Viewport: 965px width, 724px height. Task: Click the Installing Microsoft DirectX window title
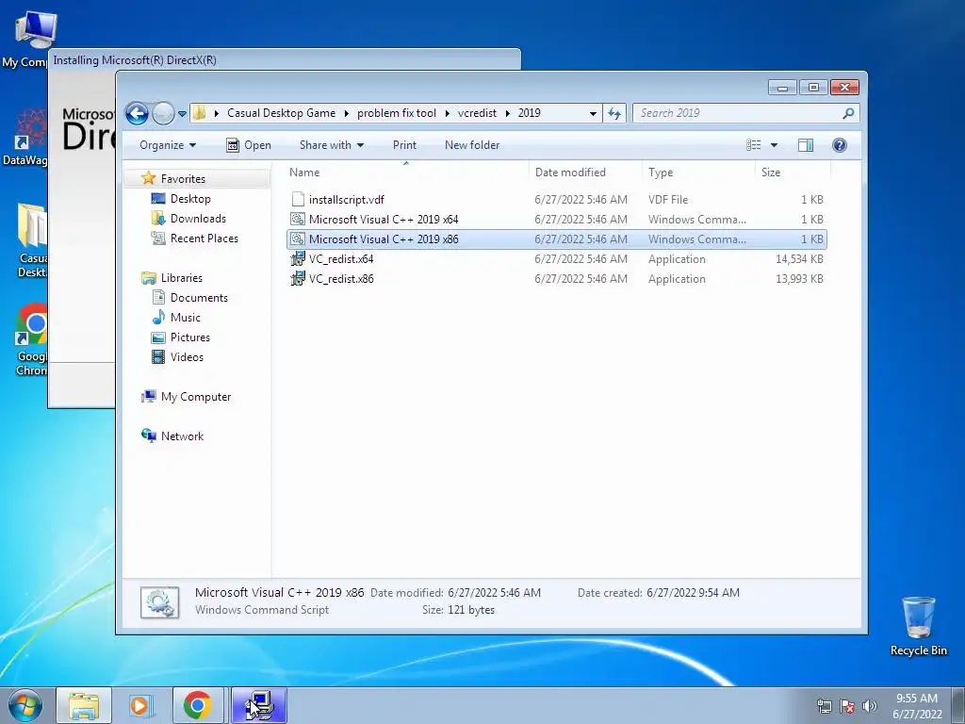(x=135, y=60)
